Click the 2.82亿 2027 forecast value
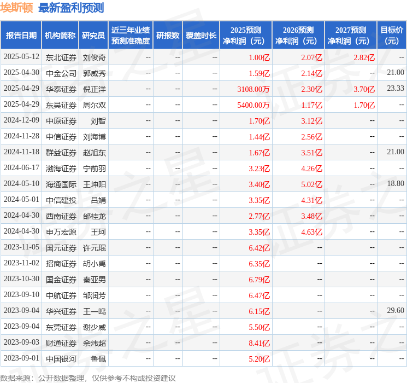407x383 pixels. [x=364, y=57]
